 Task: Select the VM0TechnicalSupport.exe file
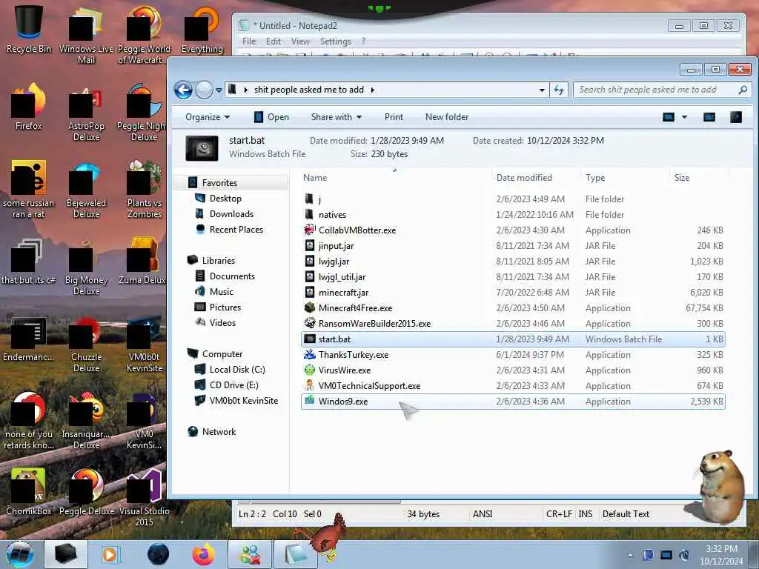coord(369,386)
